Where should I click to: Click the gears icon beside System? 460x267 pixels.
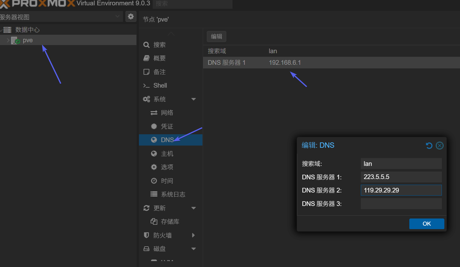point(146,99)
